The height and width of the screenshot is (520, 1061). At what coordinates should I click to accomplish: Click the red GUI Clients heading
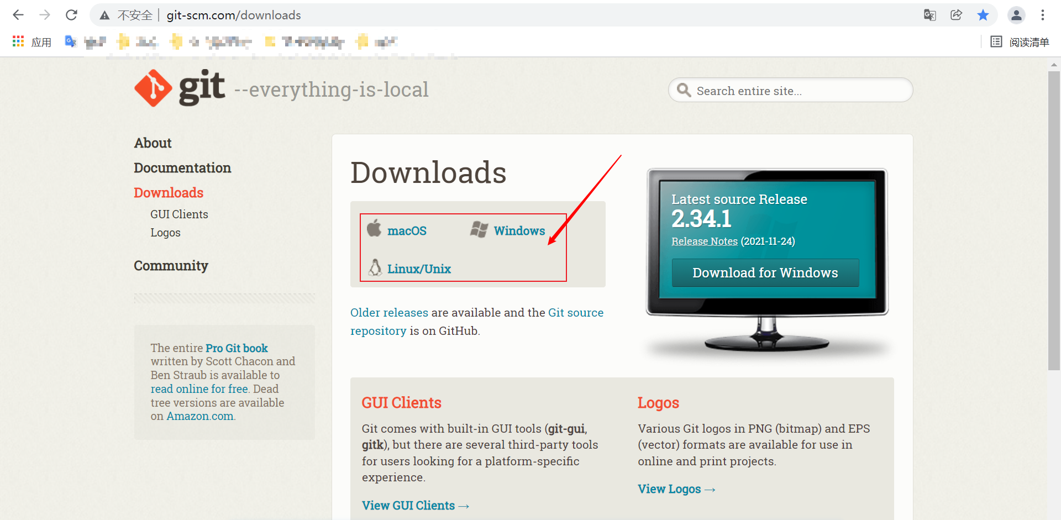[402, 403]
